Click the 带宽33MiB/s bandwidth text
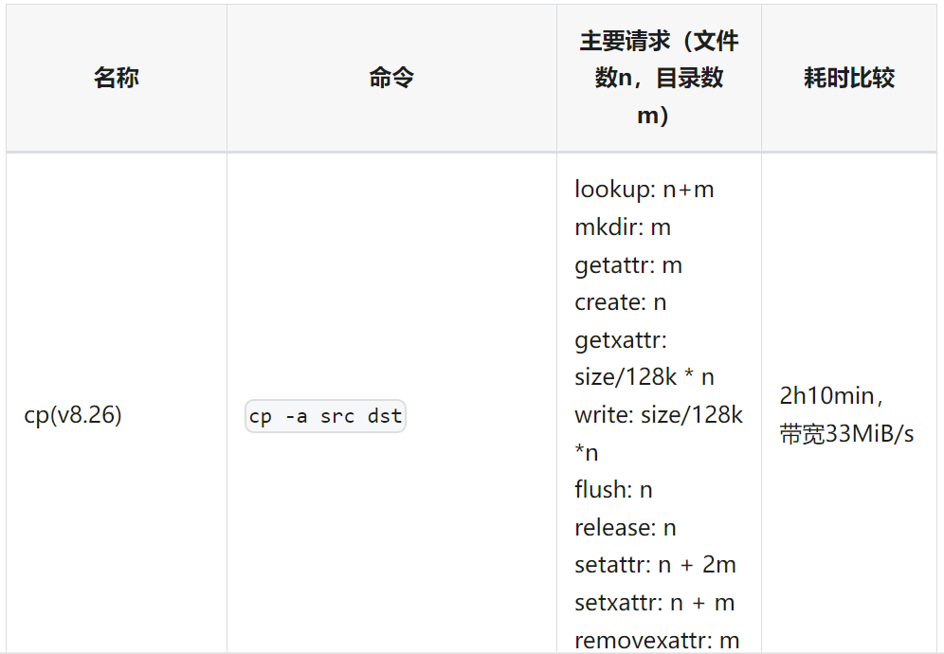Screen dimensions: 944x654 tap(846, 433)
